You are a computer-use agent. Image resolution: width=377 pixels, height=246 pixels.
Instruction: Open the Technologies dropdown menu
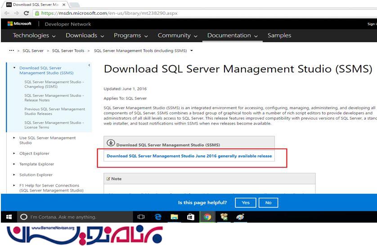pos(34,36)
